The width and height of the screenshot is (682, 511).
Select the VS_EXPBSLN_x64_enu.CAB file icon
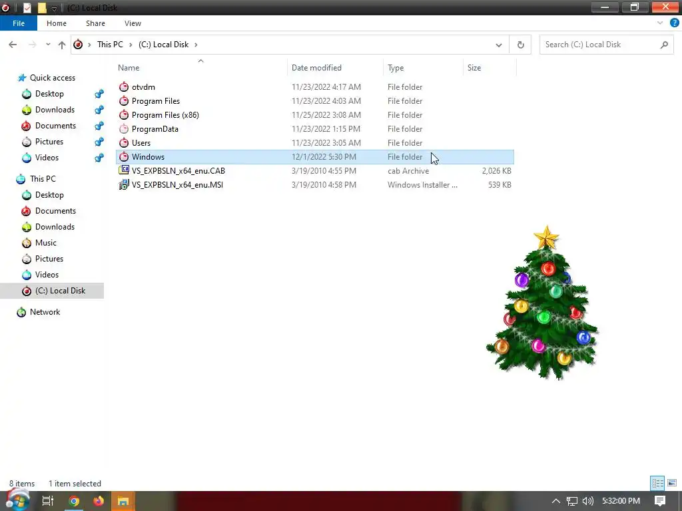click(x=124, y=170)
